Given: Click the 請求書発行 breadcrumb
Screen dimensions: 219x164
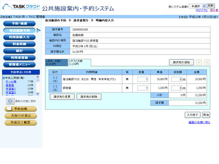Looking at the screenshot, I should pyautogui.click(x=81, y=20).
